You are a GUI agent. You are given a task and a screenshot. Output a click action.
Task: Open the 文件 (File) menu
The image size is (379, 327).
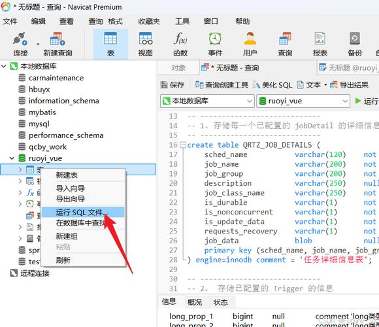click(x=10, y=22)
